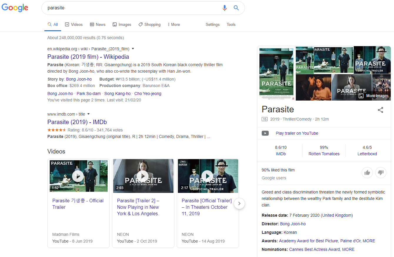
Task: Switch to the Images tab
Action: point(122,24)
